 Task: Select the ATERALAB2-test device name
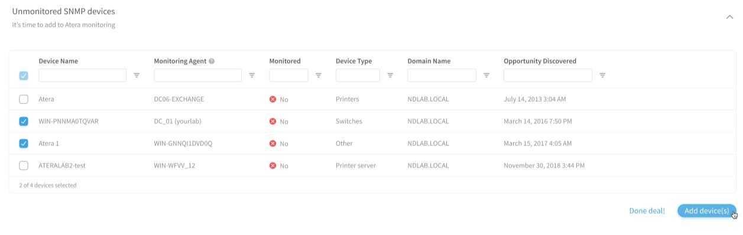pos(62,165)
